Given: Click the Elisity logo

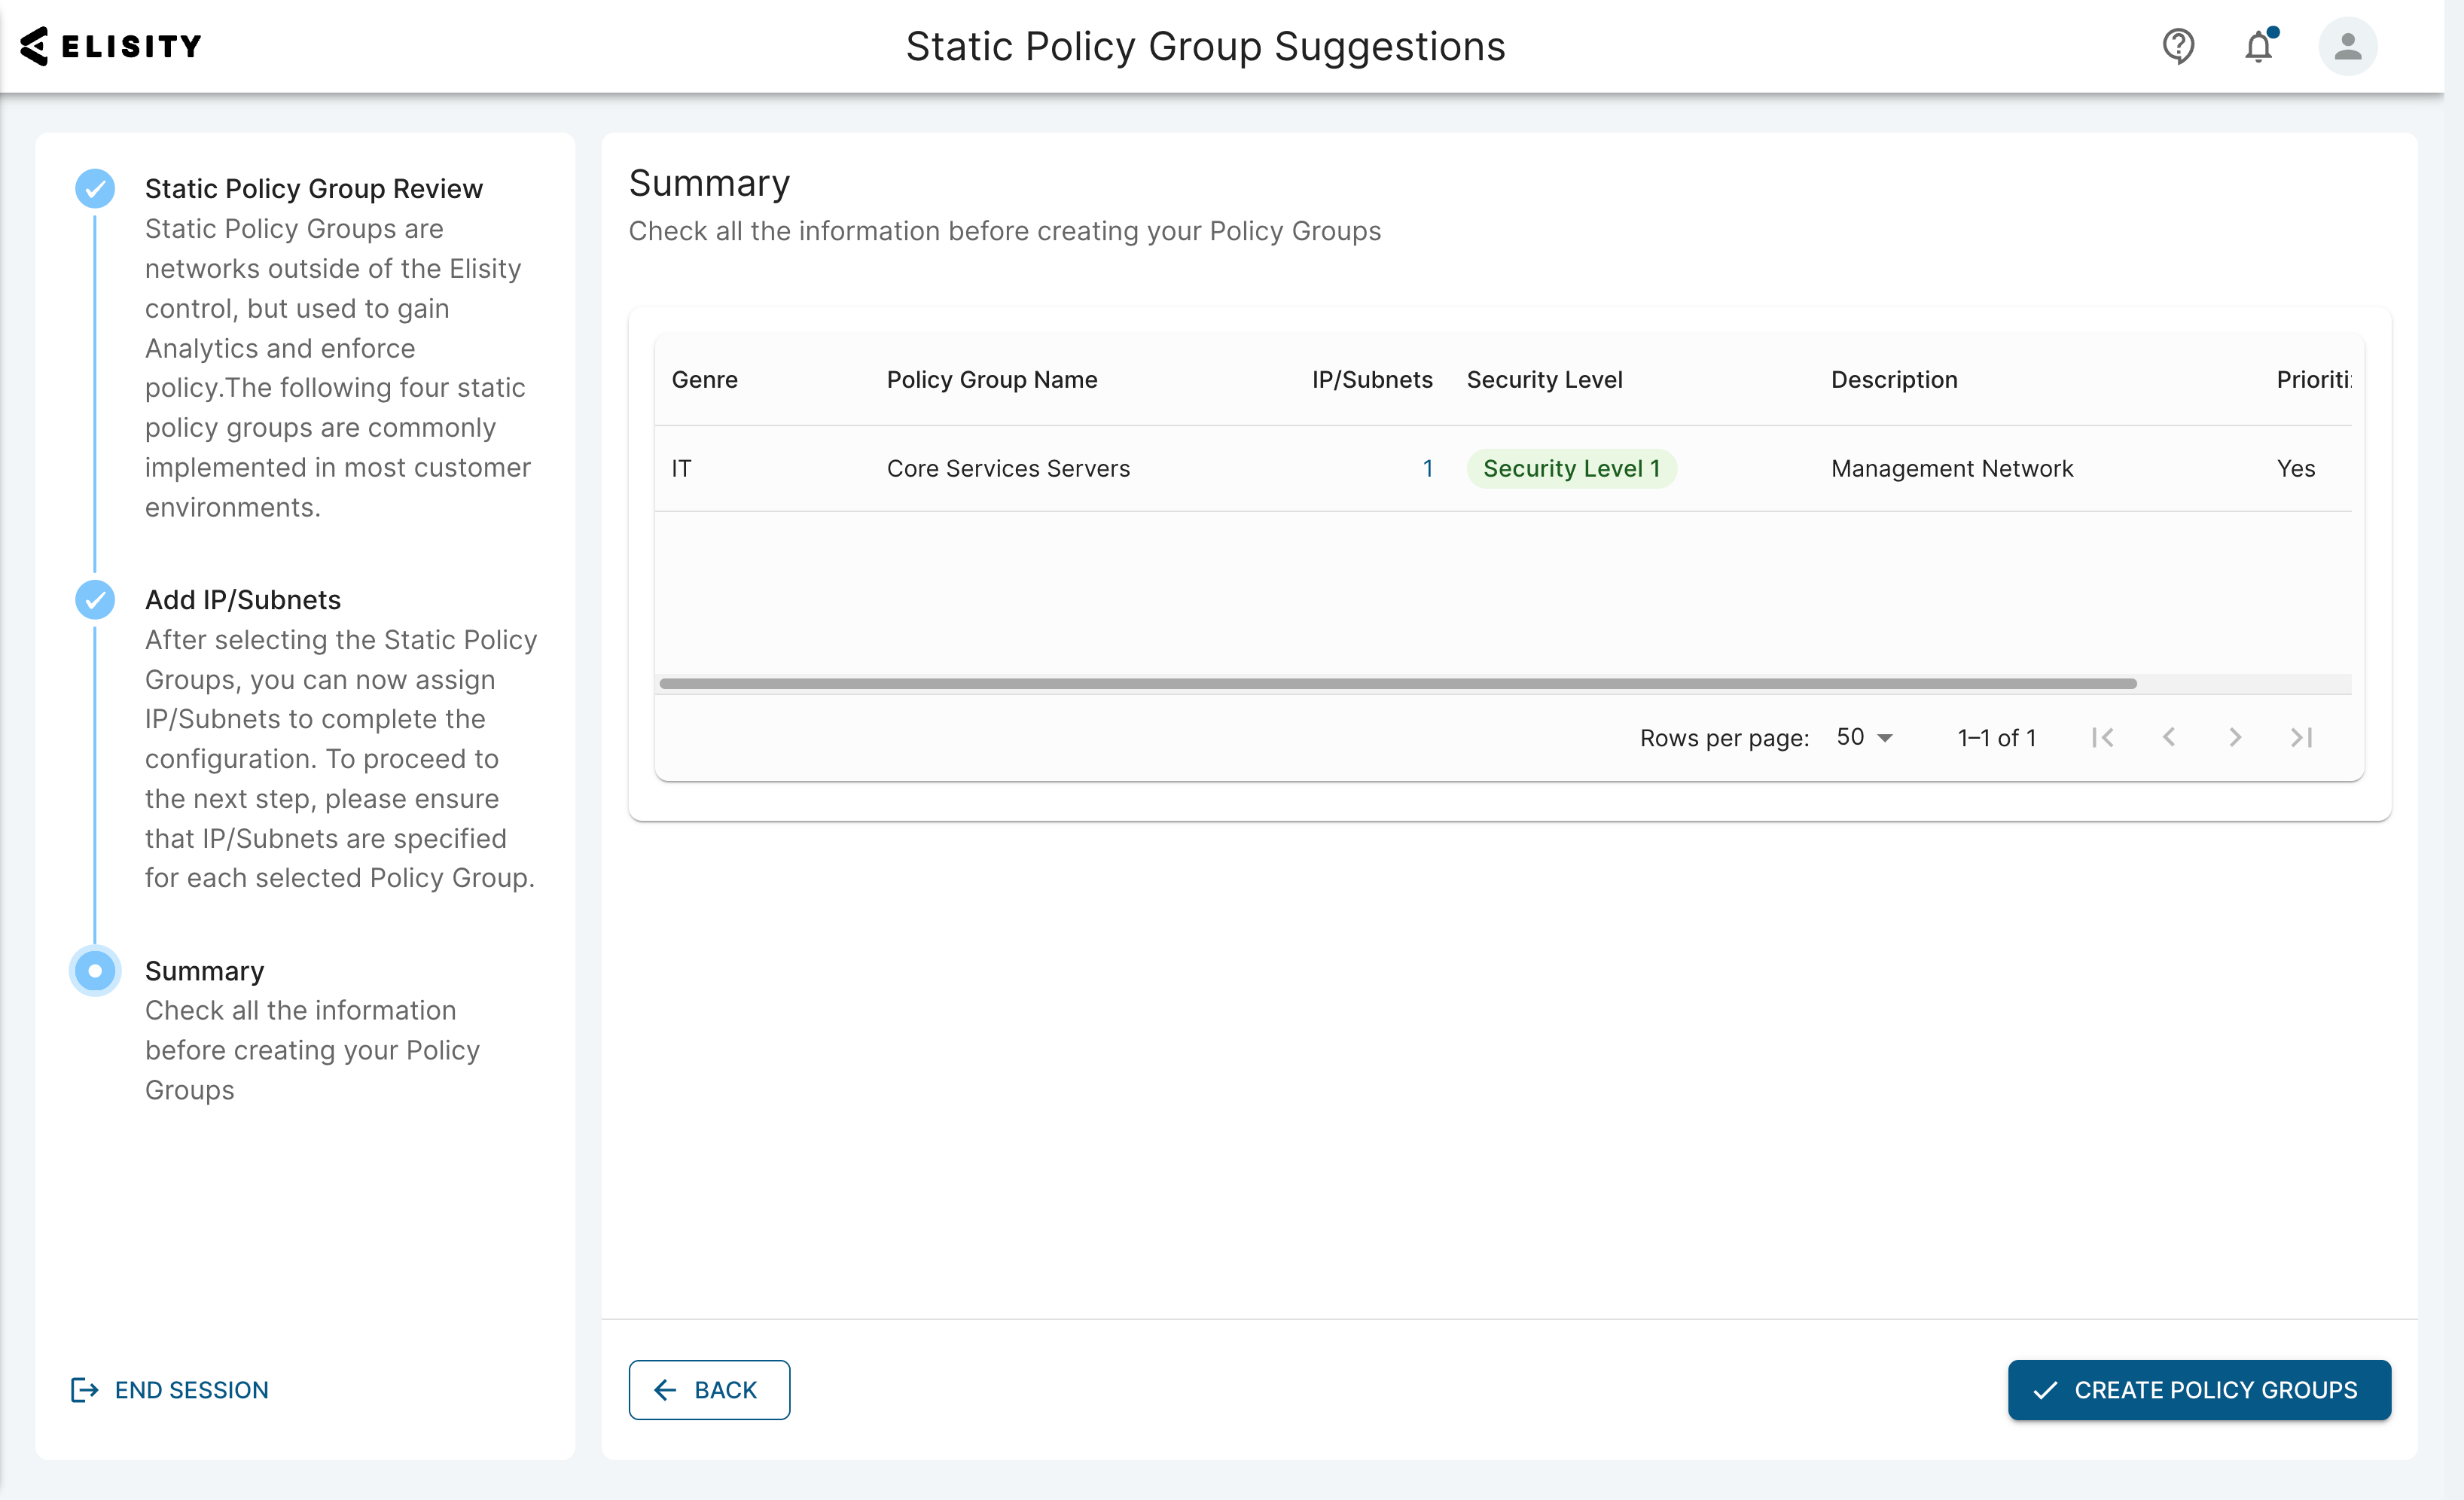Looking at the screenshot, I should click(110, 46).
